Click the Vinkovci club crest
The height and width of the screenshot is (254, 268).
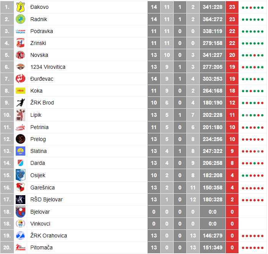click(x=20, y=224)
